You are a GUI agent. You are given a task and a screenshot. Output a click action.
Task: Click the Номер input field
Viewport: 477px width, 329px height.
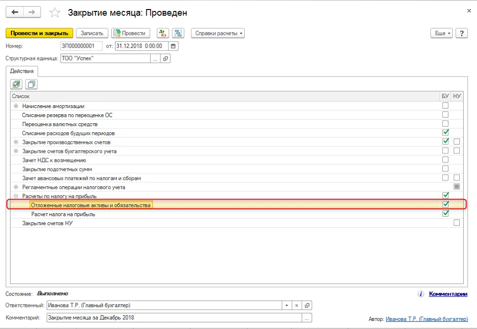81,46
